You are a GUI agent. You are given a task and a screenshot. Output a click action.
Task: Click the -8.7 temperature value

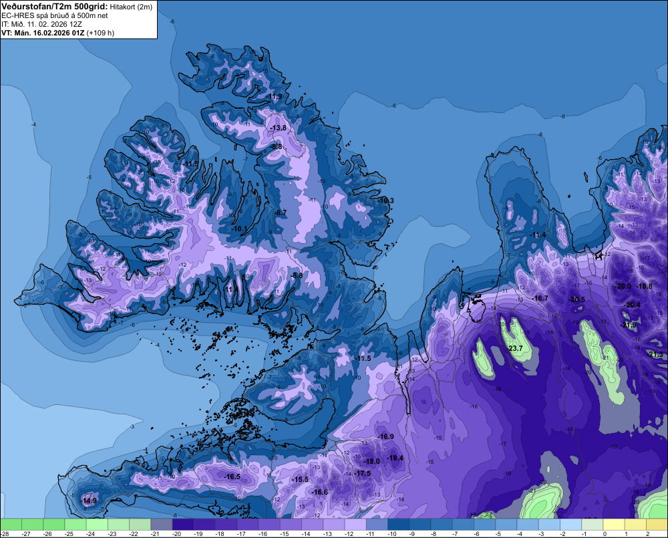[281, 213]
